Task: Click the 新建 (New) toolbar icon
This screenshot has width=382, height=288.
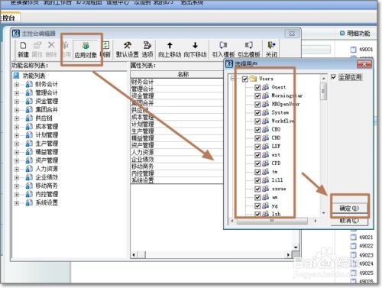Action: [x=23, y=46]
